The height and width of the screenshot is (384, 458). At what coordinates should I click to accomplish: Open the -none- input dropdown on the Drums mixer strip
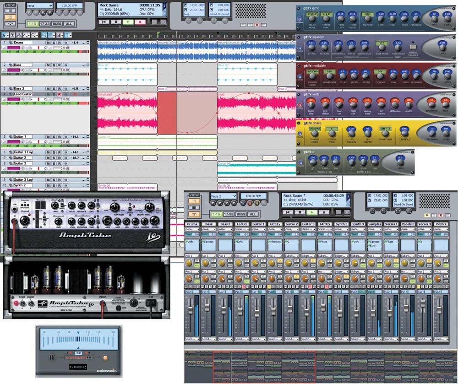pos(192,229)
